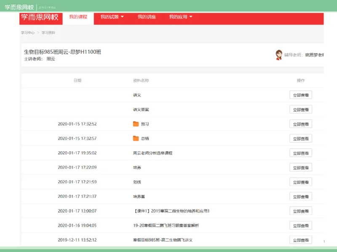Click the tutor name 姚思梦老师

tap(314, 55)
